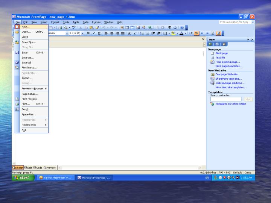271x203 pixels.
Task: Open the Format menu
Action: coord(55,22)
